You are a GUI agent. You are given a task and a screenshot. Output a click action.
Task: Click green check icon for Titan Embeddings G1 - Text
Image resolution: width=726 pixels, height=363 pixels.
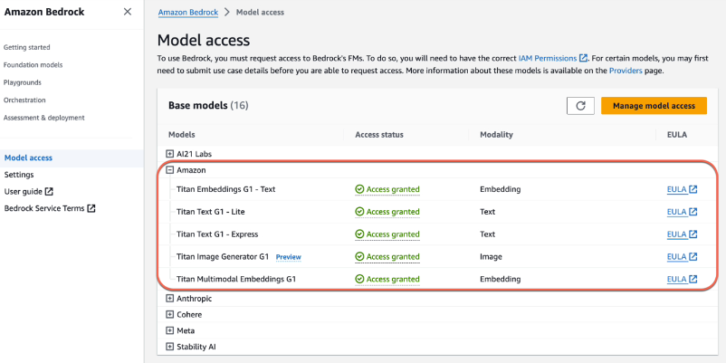359,189
